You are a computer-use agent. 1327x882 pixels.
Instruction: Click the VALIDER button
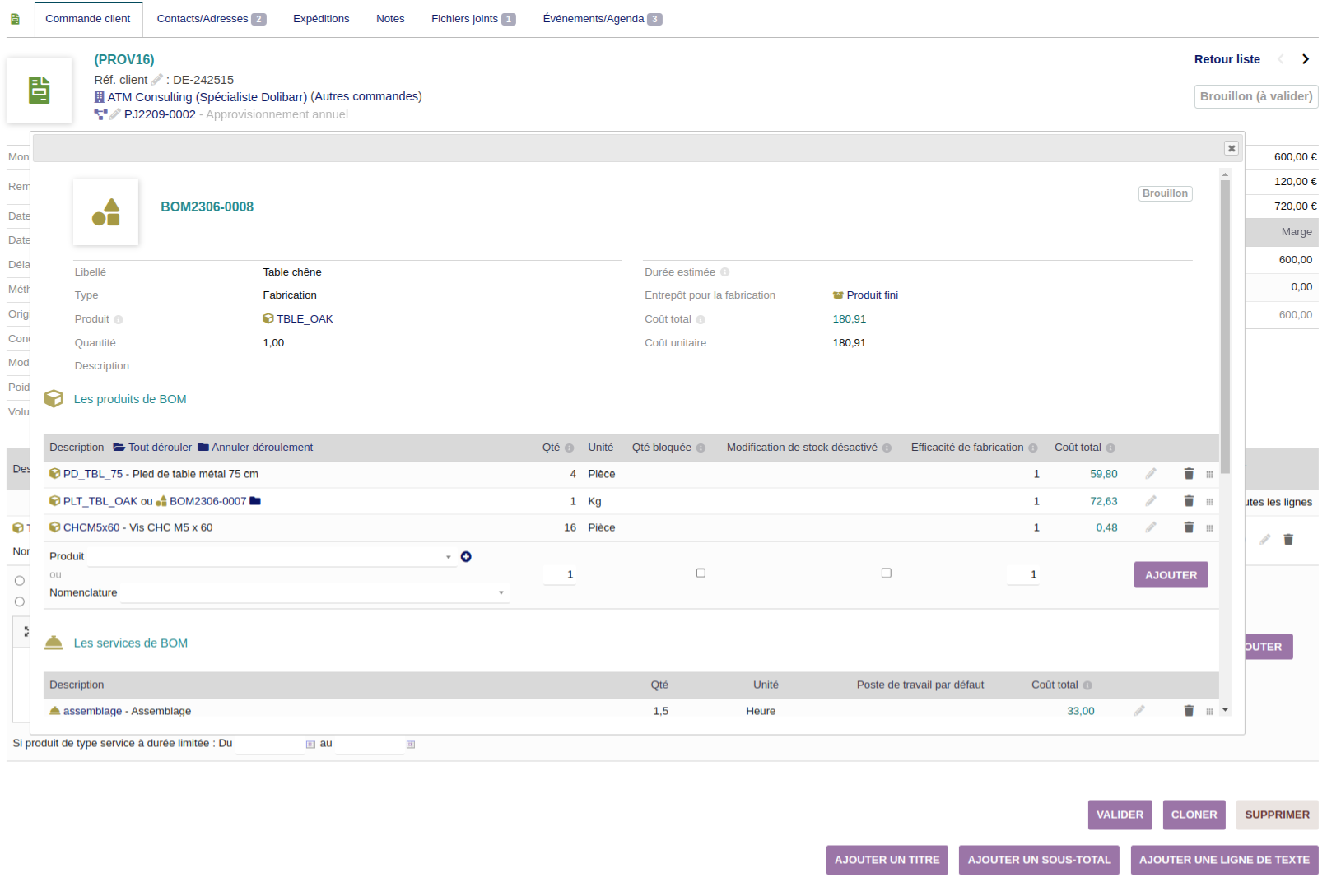pos(1120,815)
